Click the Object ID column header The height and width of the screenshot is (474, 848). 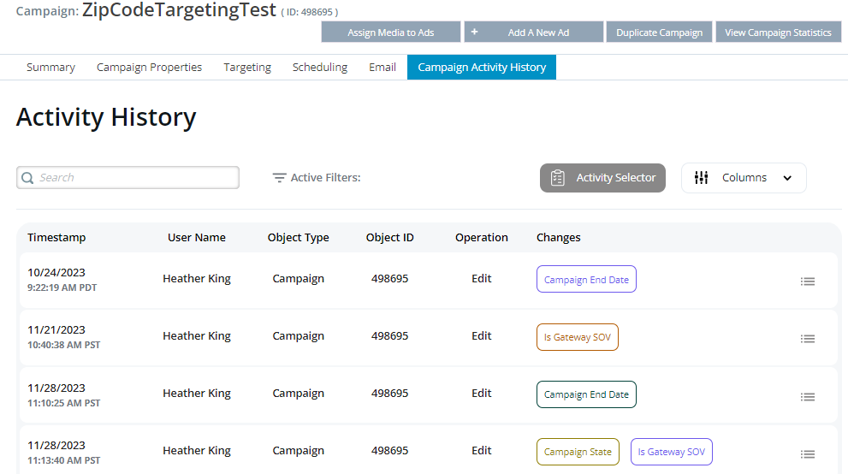point(390,237)
